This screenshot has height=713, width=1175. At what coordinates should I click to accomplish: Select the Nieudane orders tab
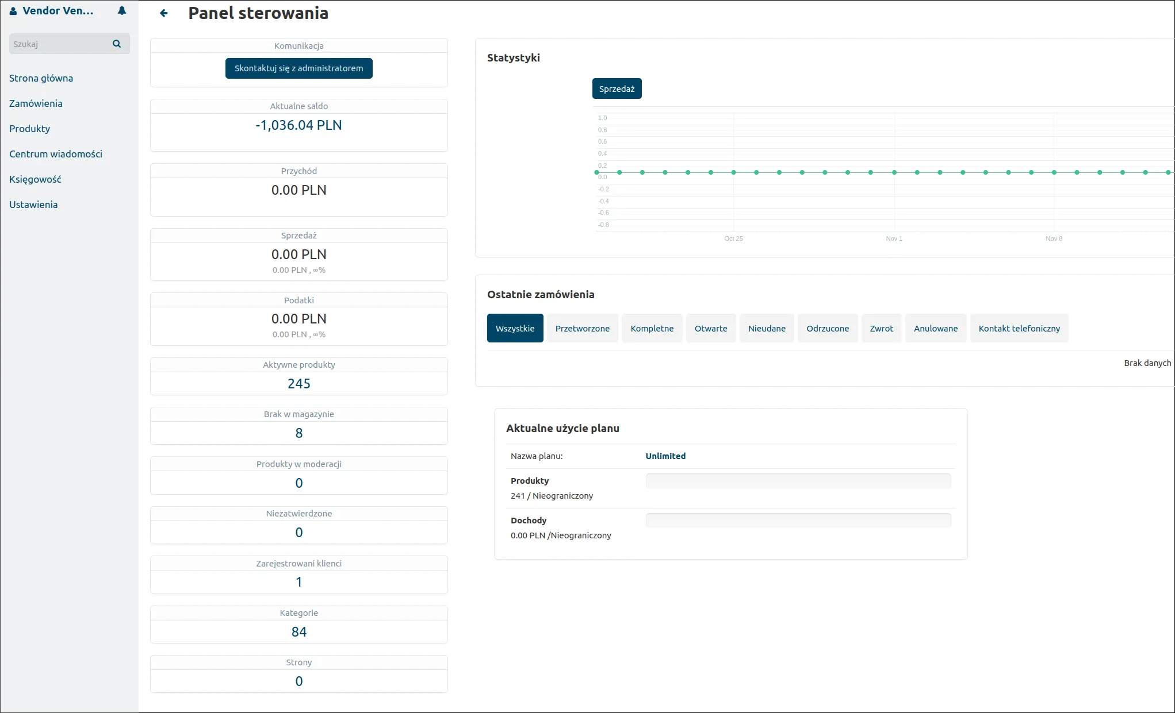(767, 328)
